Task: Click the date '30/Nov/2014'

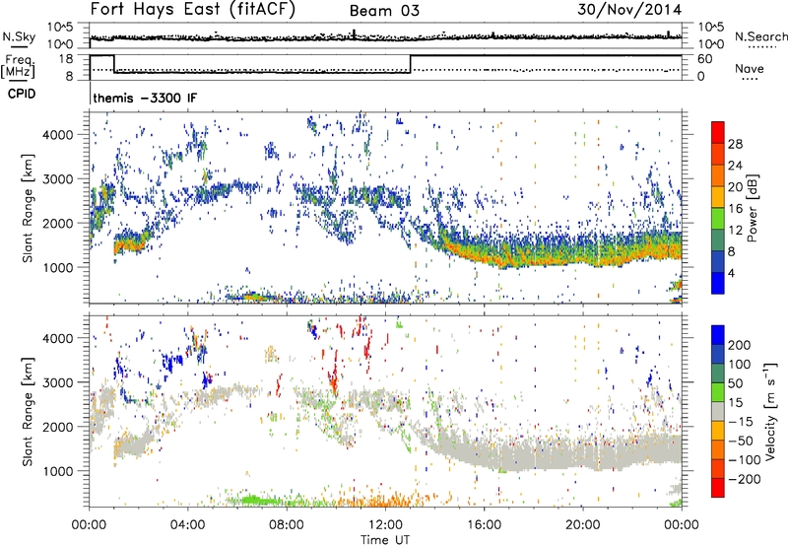Action: click(x=629, y=10)
